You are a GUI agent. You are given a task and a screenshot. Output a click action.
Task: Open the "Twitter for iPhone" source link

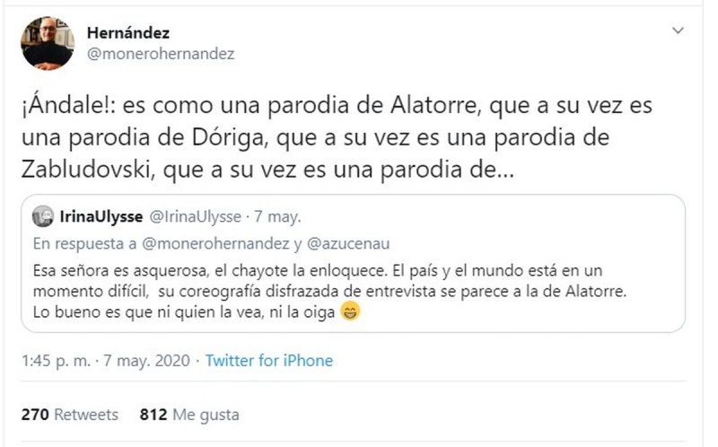pos(269,361)
